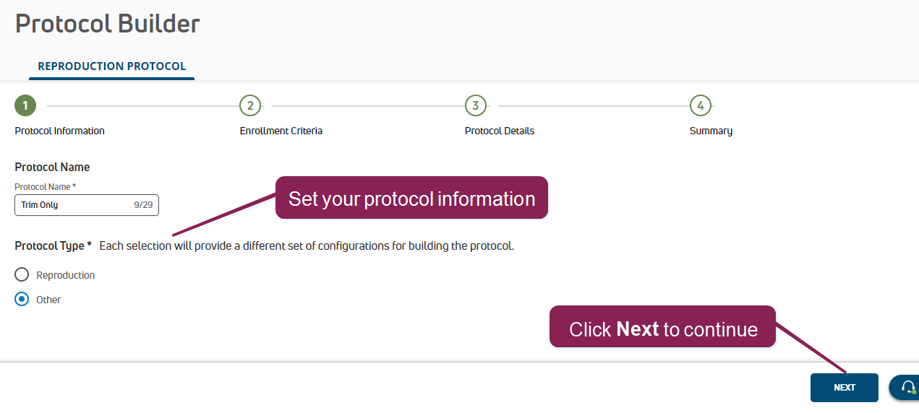
Task: Open the headset support chat icon
Action: point(908,388)
